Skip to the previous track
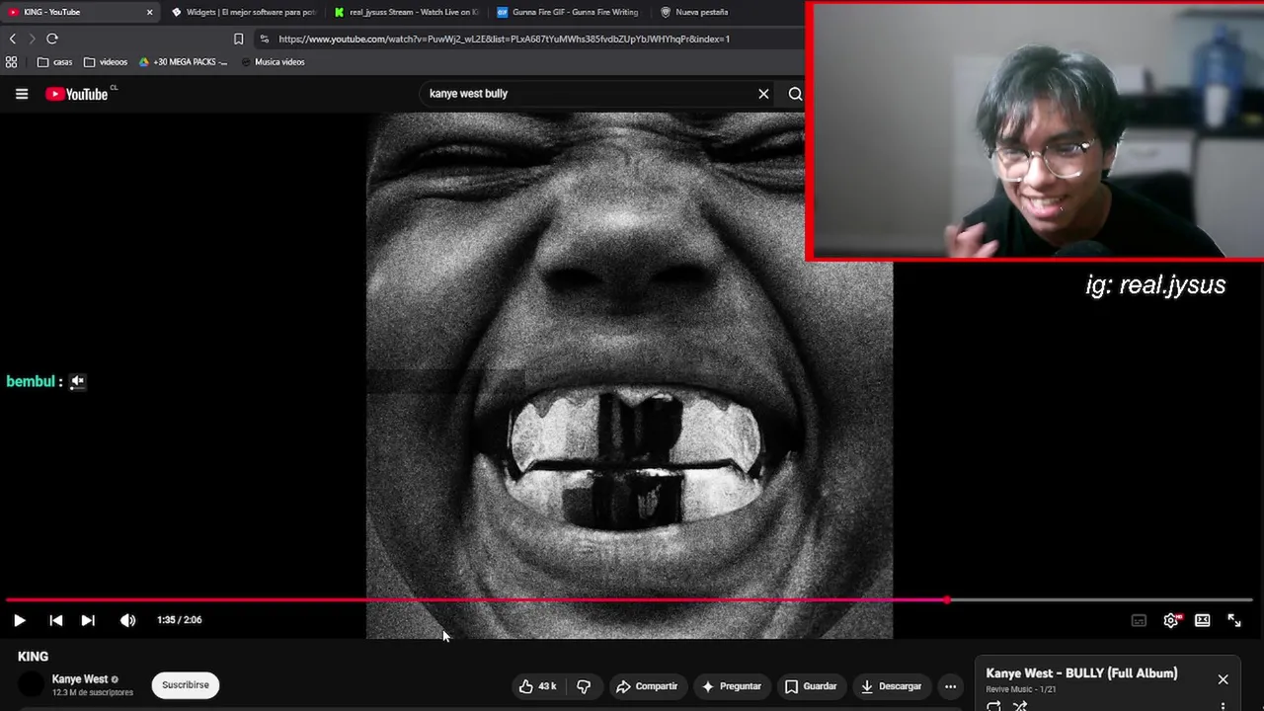 (56, 620)
